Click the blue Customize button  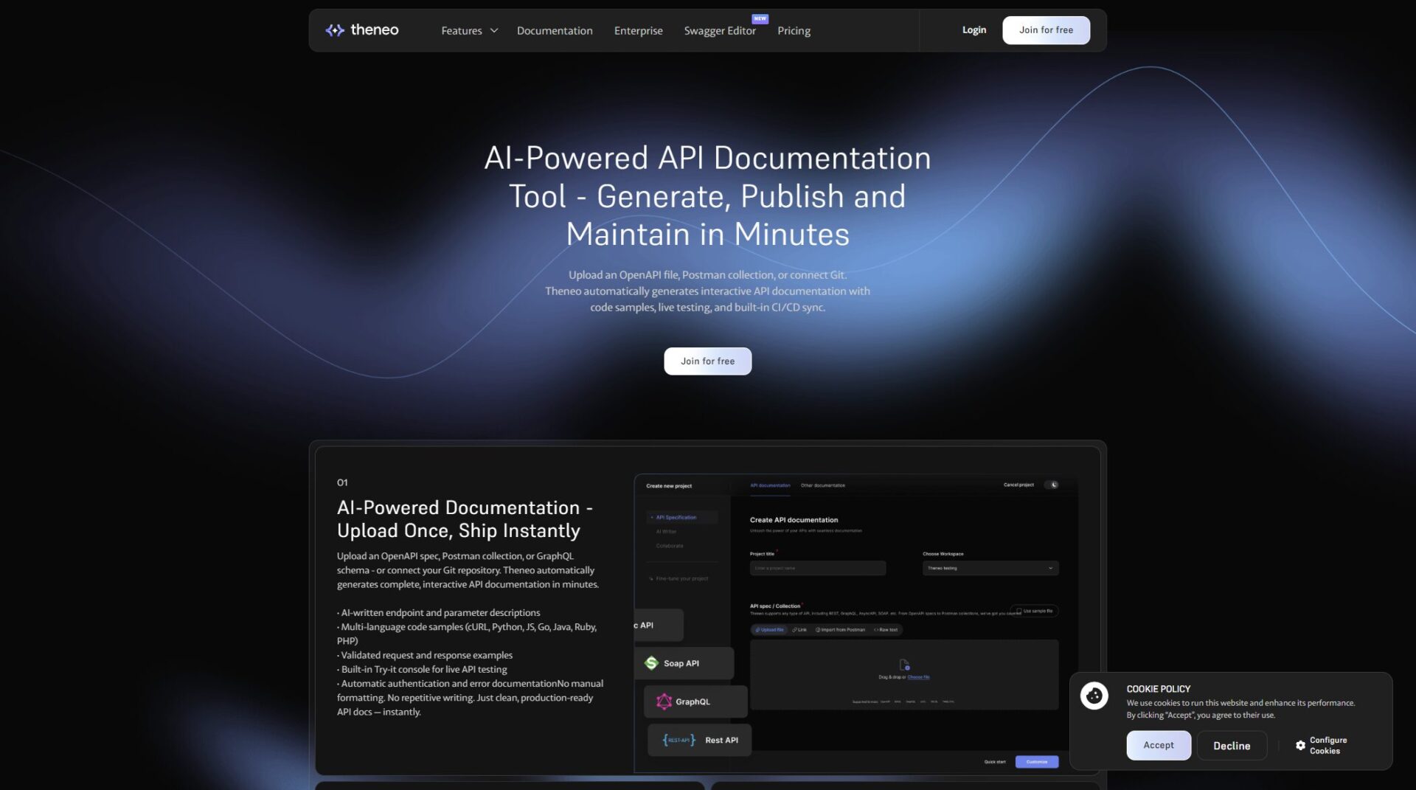coord(1036,762)
